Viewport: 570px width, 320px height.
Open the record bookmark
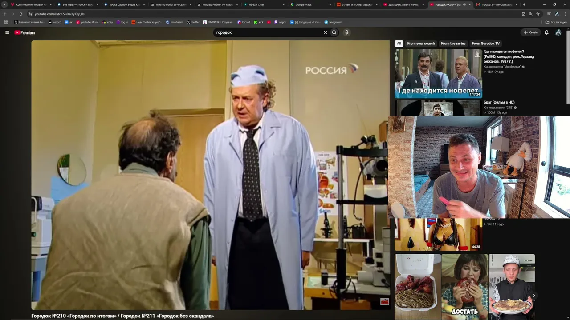pyautogui.click(x=55, y=22)
